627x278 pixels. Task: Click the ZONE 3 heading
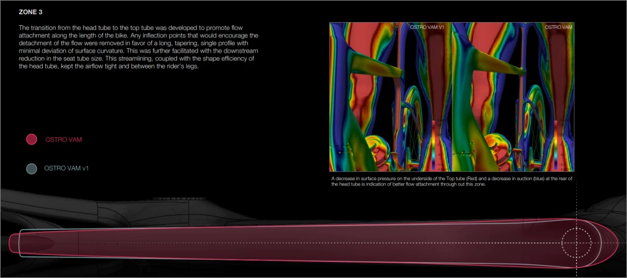pos(31,12)
